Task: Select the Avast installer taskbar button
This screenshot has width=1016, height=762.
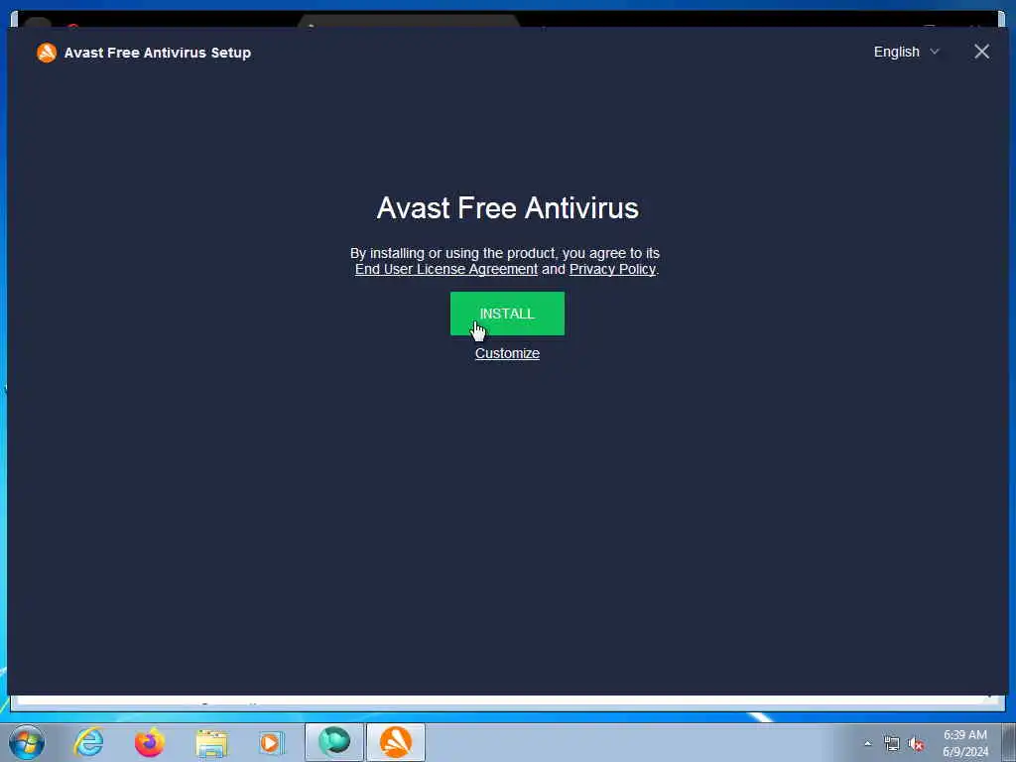Action: click(396, 742)
